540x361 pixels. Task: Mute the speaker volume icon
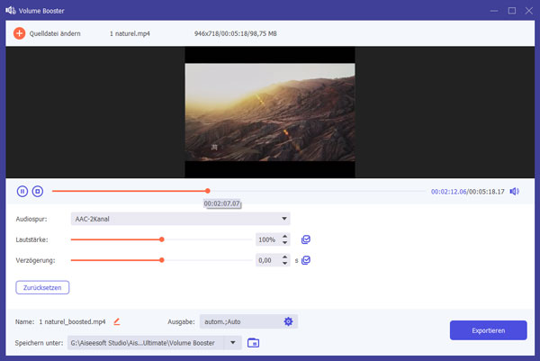click(x=514, y=191)
